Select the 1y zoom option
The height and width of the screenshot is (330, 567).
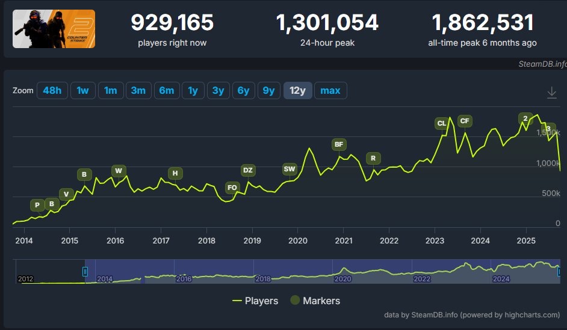(x=193, y=90)
